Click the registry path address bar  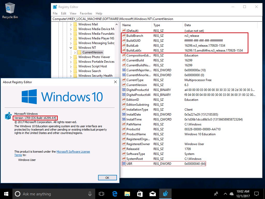tap(157, 19)
